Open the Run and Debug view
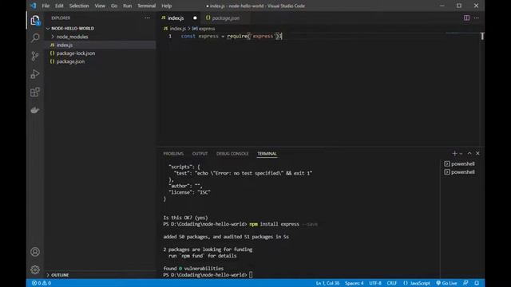Viewport: 511px width, 287px height. coord(35,74)
